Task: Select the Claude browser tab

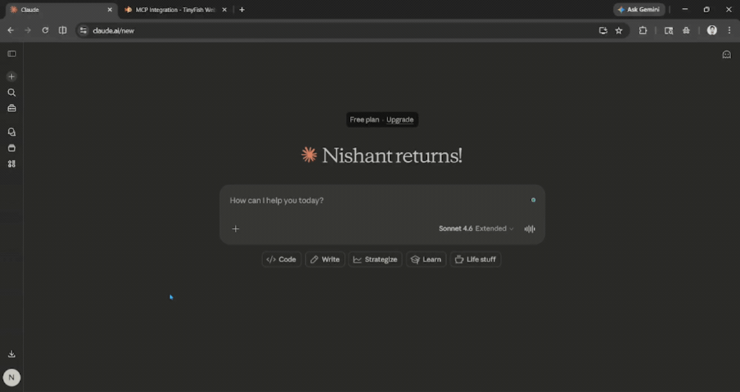Action: 58,10
